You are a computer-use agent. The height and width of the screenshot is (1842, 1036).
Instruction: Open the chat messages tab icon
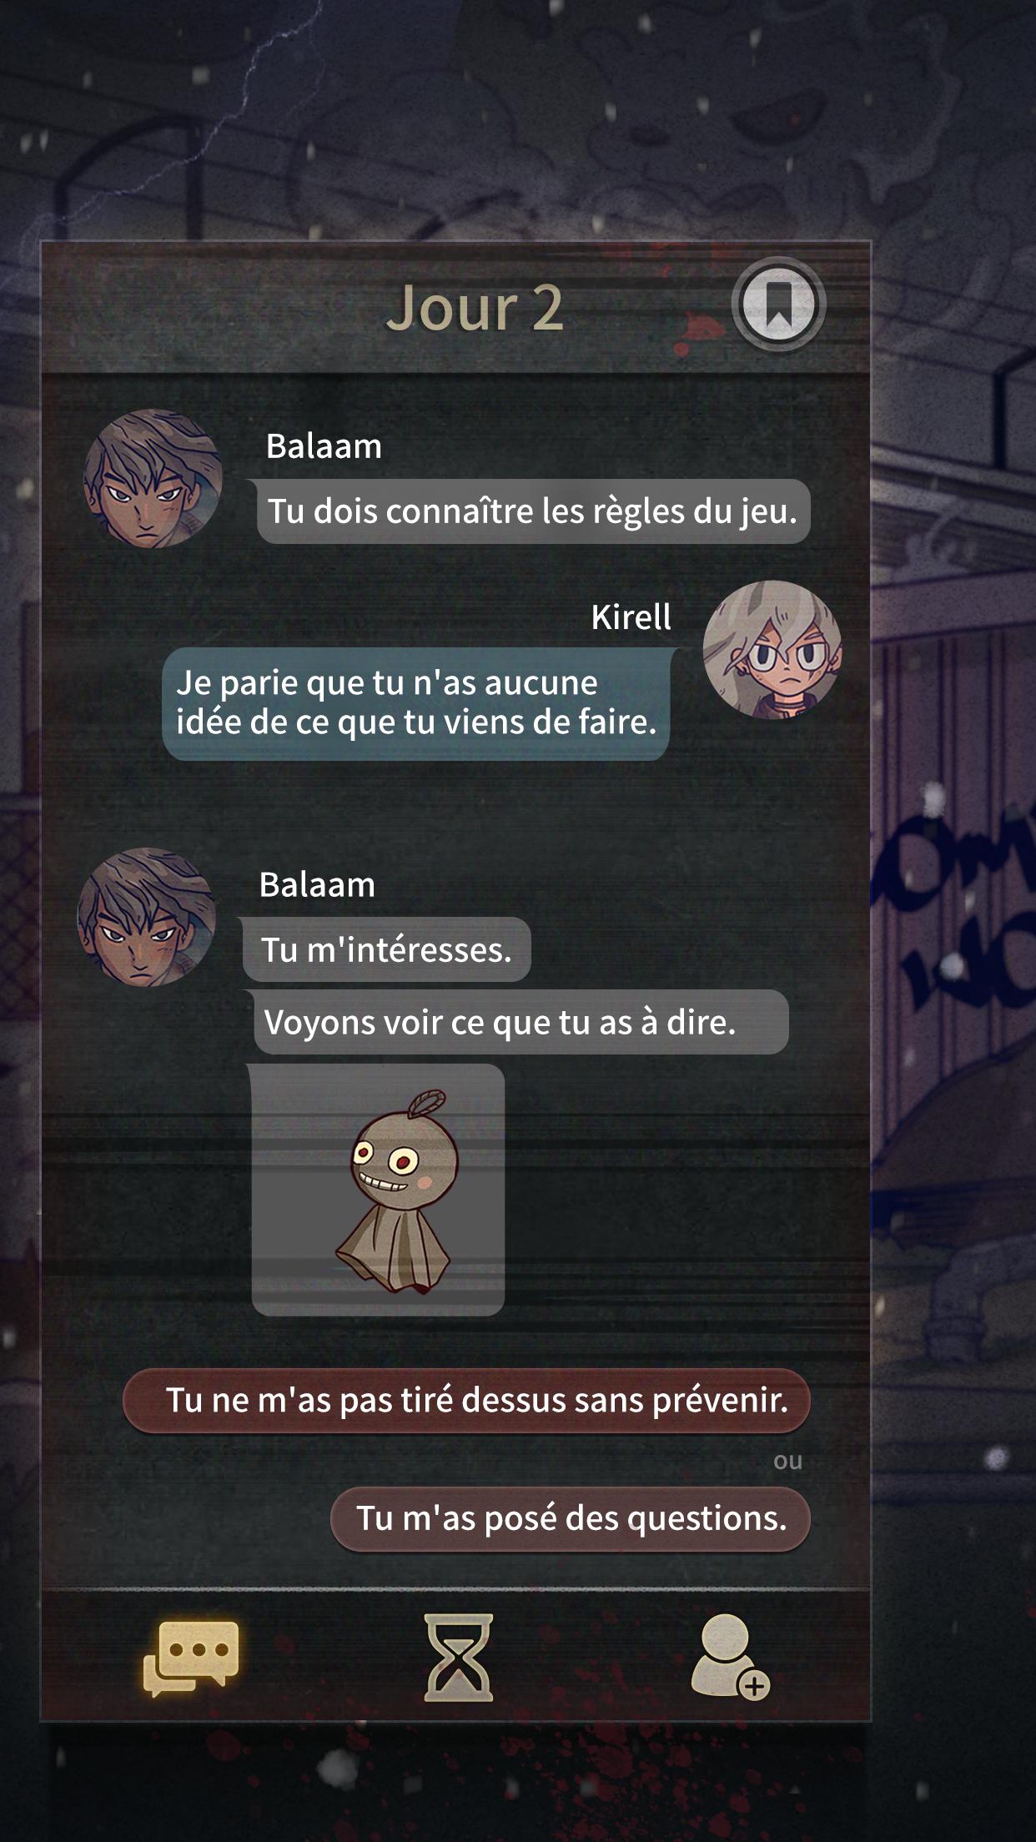pos(191,1658)
